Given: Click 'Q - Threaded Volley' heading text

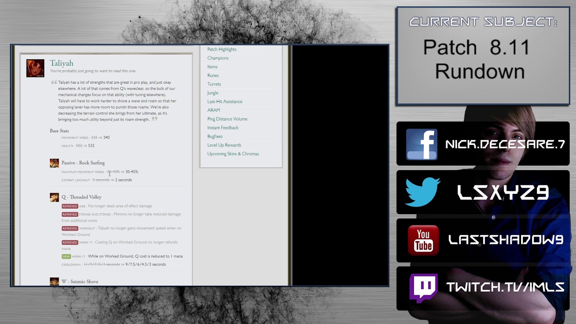Looking at the screenshot, I should 81,197.
